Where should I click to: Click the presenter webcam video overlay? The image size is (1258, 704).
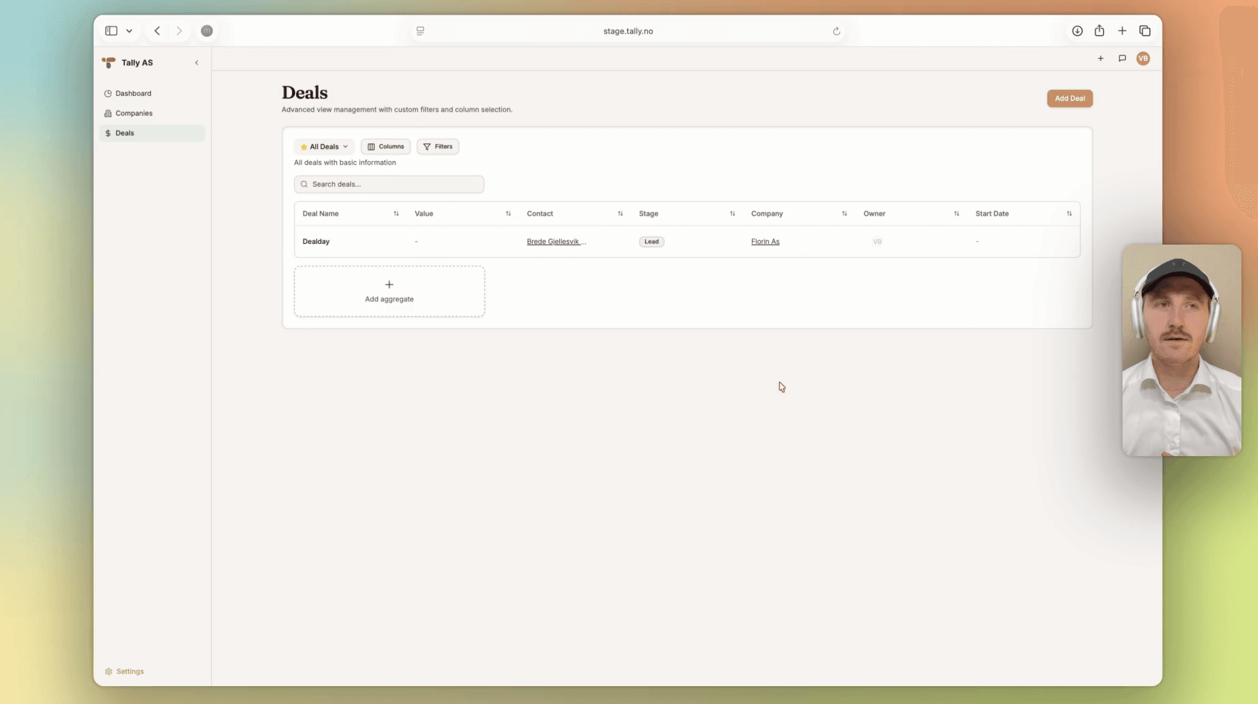click(1181, 350)
